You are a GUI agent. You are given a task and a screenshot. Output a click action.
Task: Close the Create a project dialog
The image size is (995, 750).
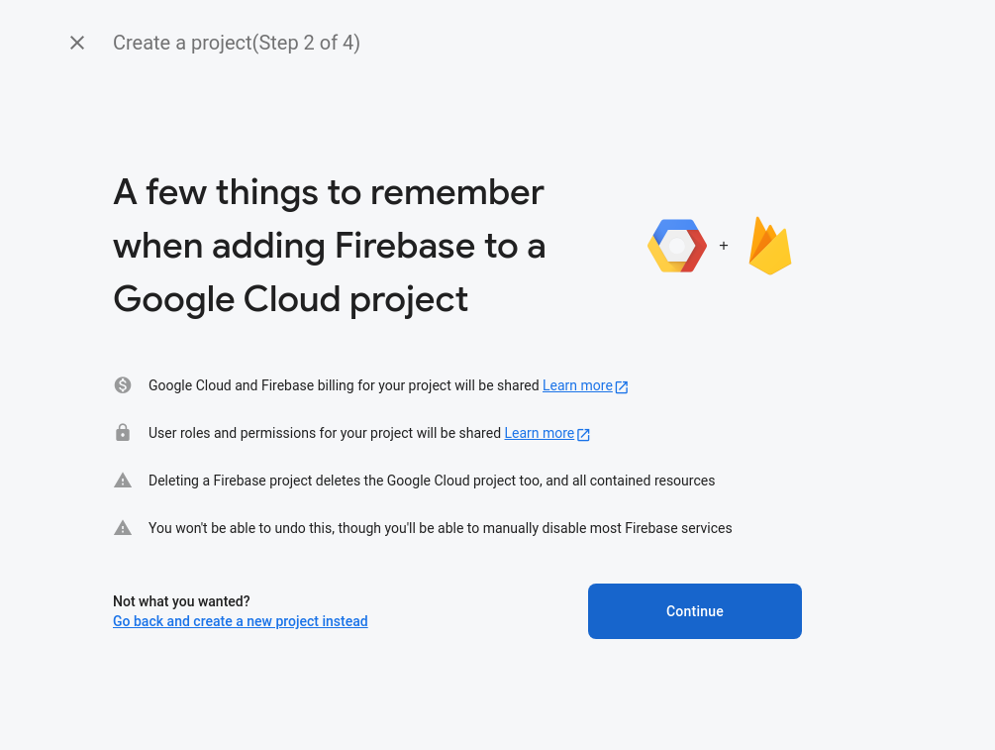click(77, 43)
